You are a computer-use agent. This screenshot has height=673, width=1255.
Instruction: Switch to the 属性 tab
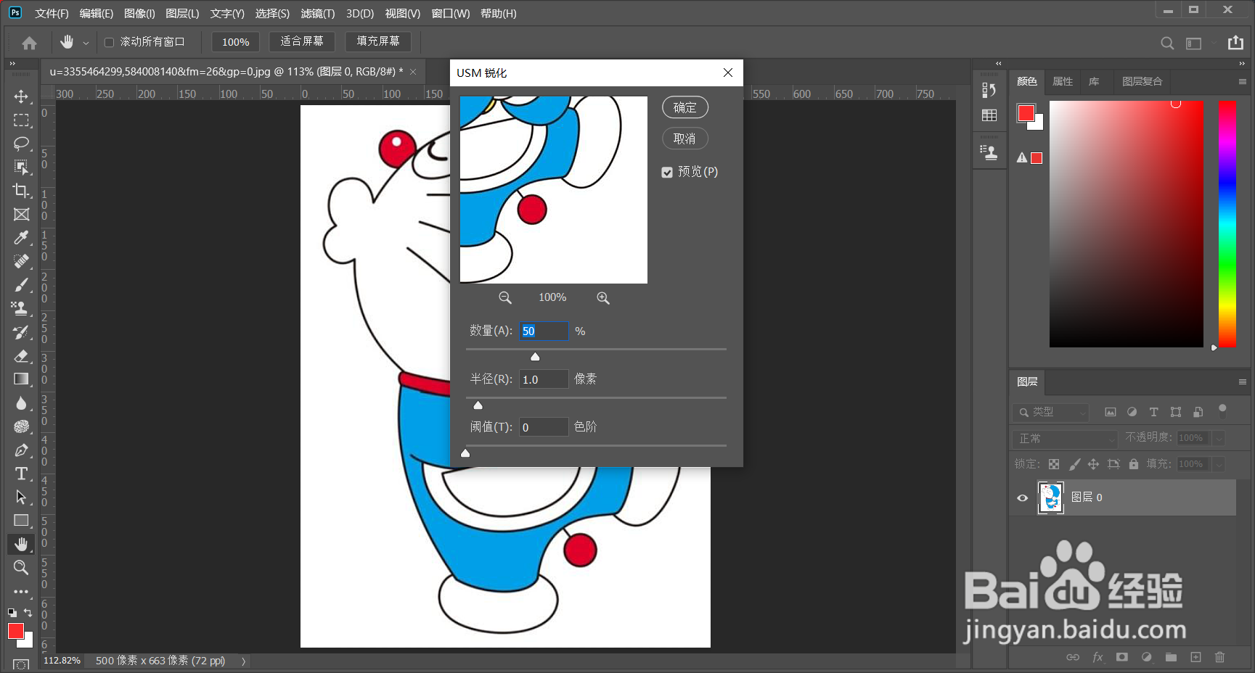pos(1063,81)
